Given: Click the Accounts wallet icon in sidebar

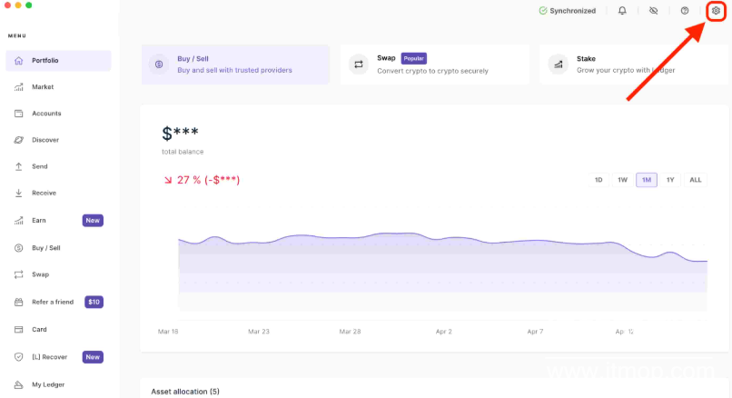Looking at the screenshot, I should [x=19, y=114].
